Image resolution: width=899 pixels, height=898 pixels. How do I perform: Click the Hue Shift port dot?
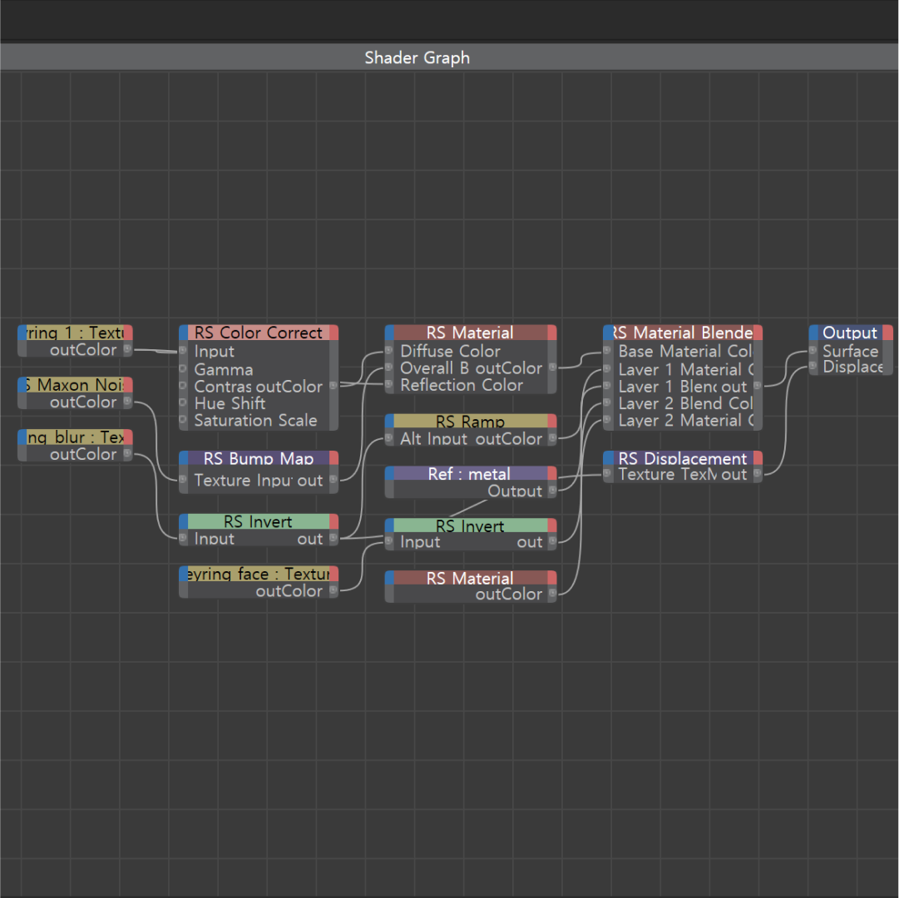pyautogui.click(x=183, y=402)
